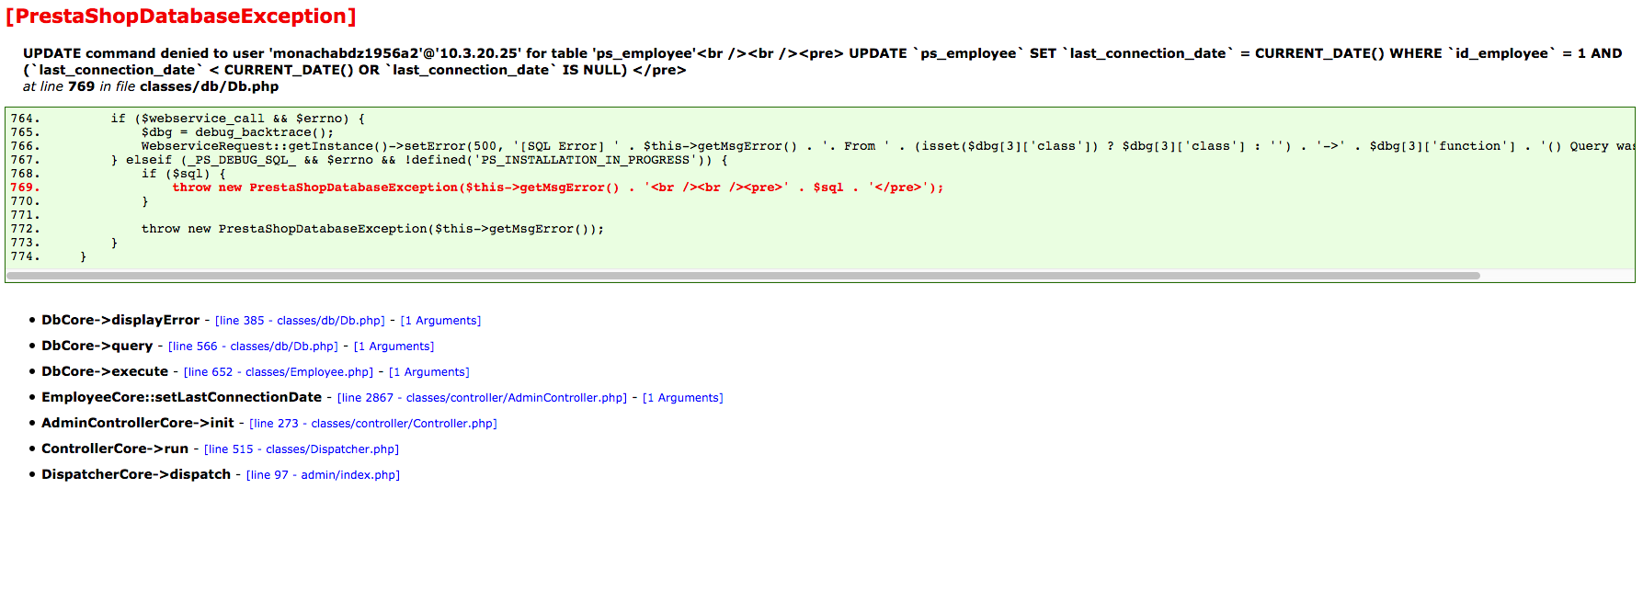Click the 'AdminControllerCore->init' stack entry text
This screenshot has height=602, width=1643.
tap(138, 423)
